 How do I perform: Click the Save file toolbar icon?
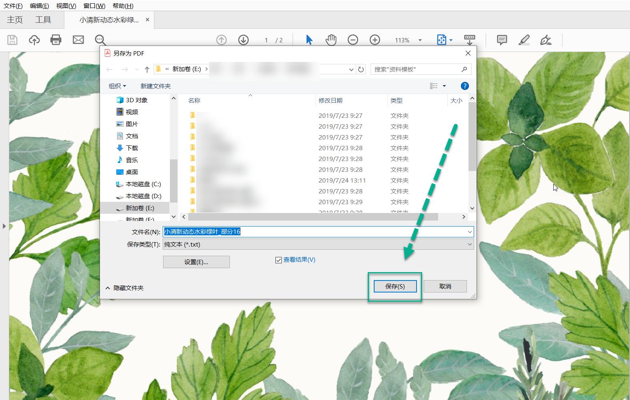[x=12, y=40]
